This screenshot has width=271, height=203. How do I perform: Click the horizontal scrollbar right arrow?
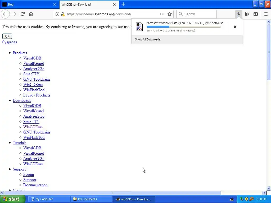pos(264,193)
